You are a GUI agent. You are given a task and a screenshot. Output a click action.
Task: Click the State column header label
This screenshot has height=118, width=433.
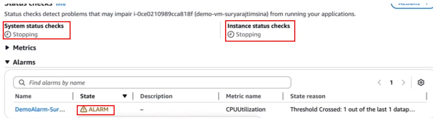pyautogui.click(x=88, y=96)
